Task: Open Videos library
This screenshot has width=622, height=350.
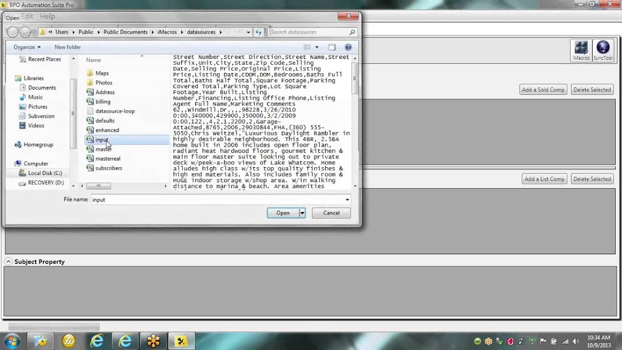Action: (36, 125)
